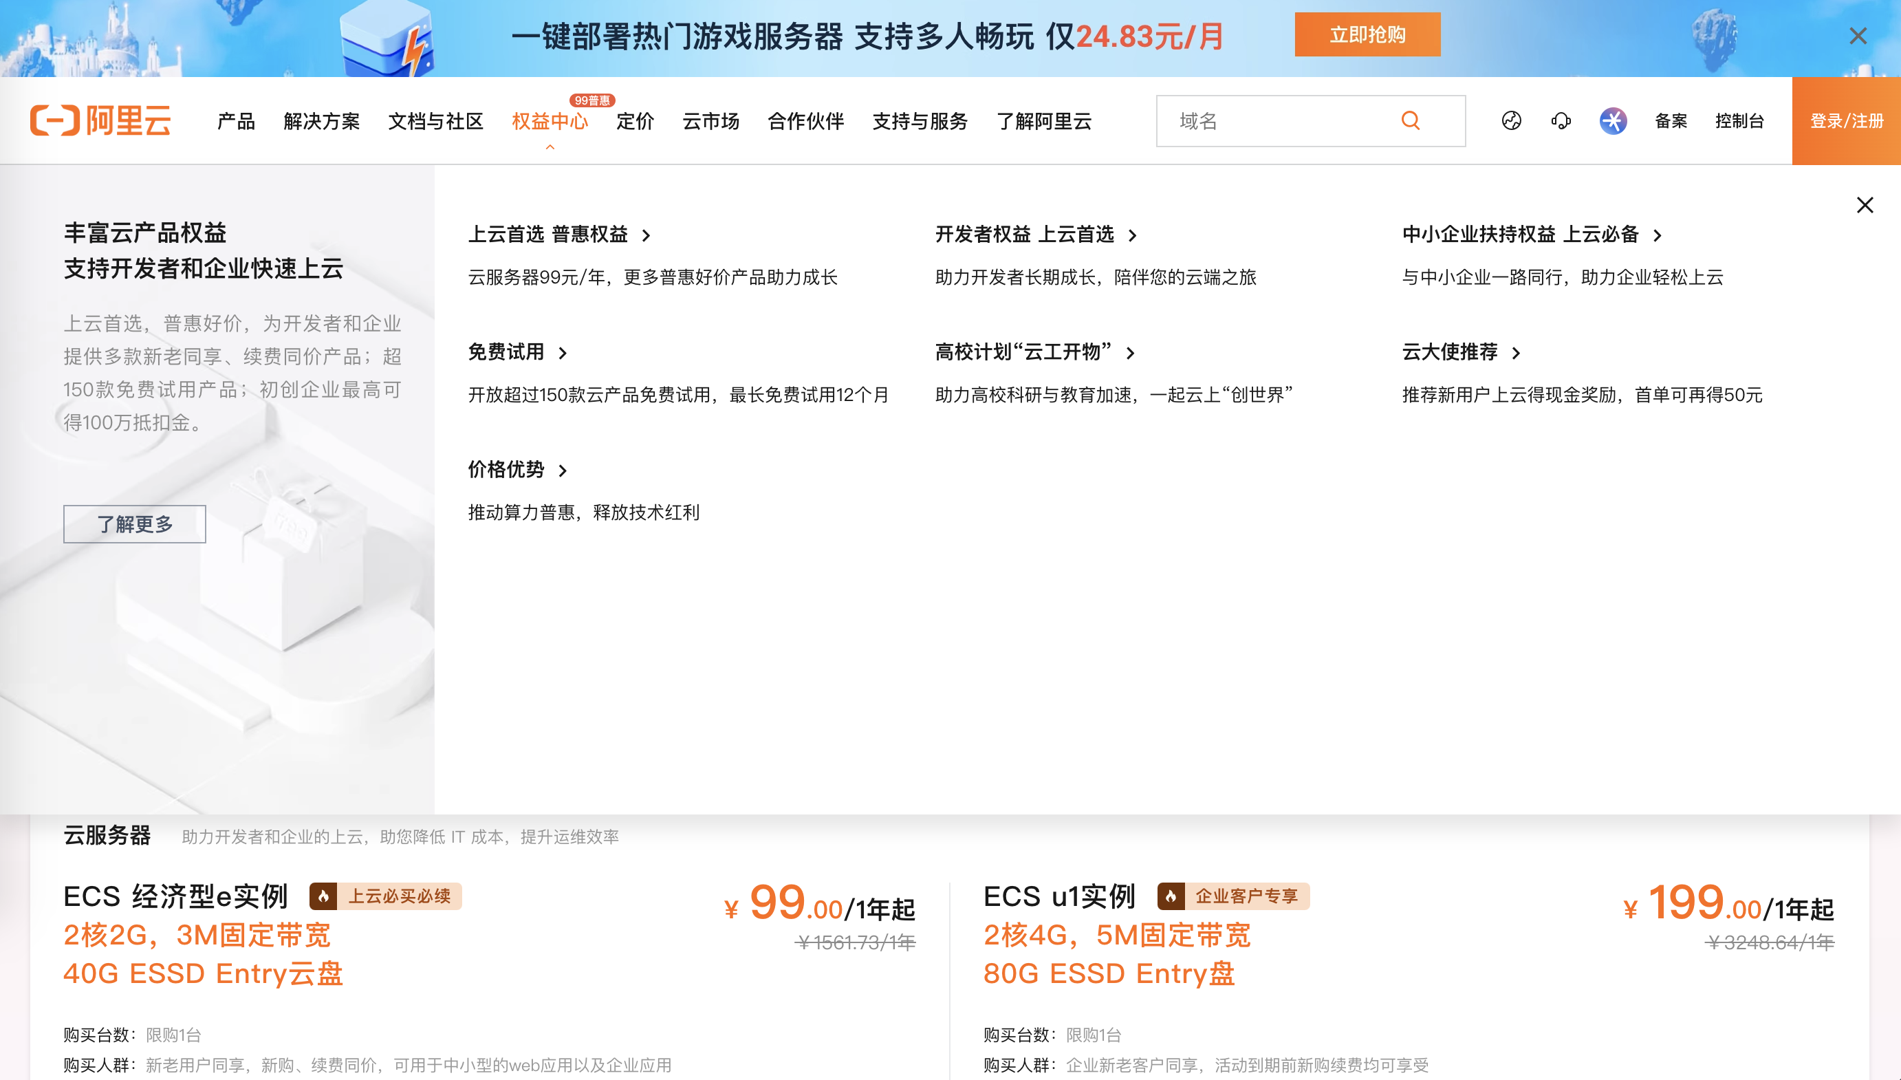Click the 云服务器 section heading
Viewport: 1901px width, 1080px height.
tap(107, 835)
